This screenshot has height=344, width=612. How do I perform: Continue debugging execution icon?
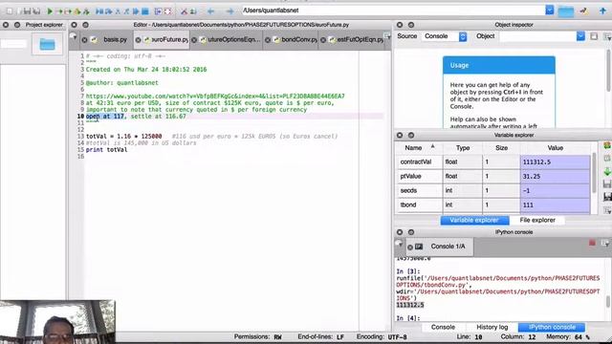[136, 11]
